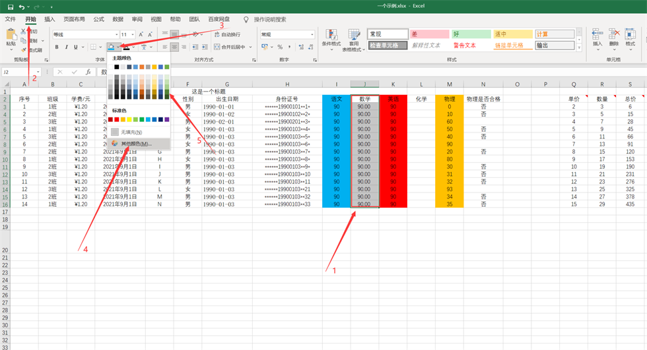Open the 插入 (Insert) ribbon tab
Image resolution: width=647 pixels, height=350 pixels.
(50, 20)
